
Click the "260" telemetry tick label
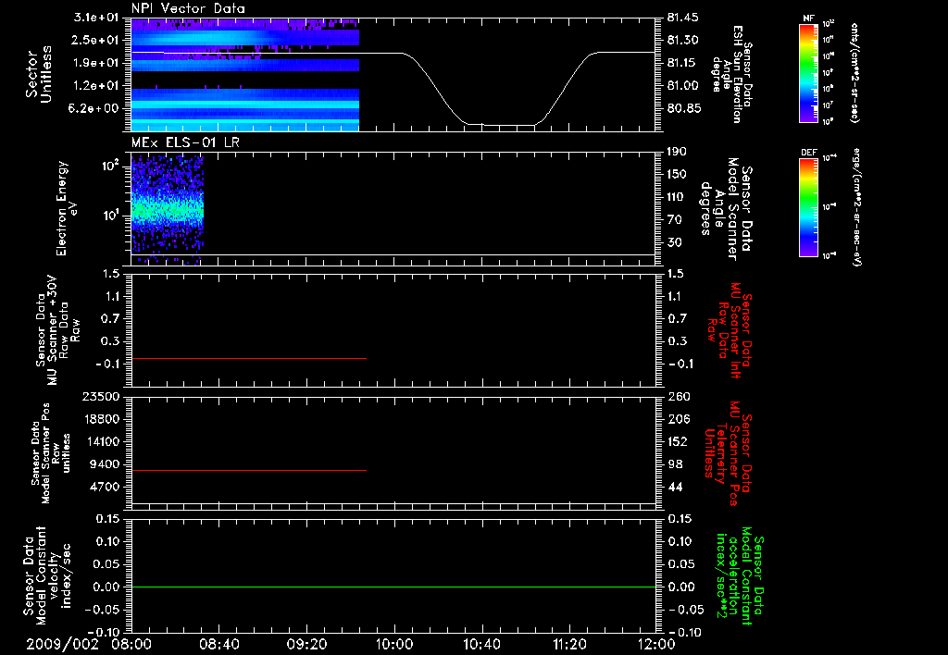click(679, 396)
